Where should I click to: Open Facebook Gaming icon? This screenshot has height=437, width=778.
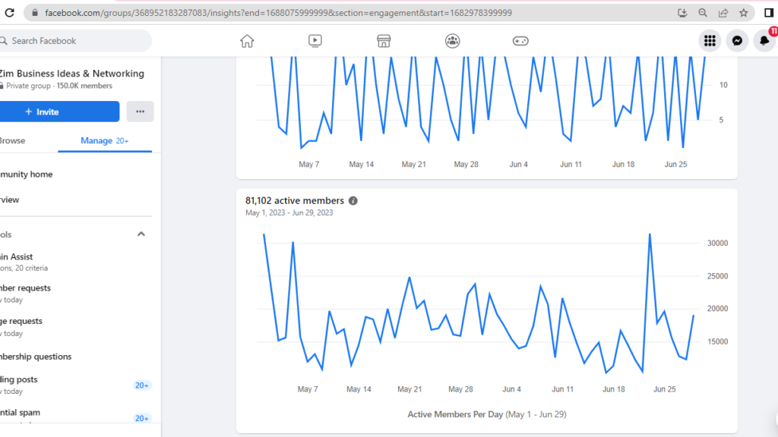click(x=520, y=41)
